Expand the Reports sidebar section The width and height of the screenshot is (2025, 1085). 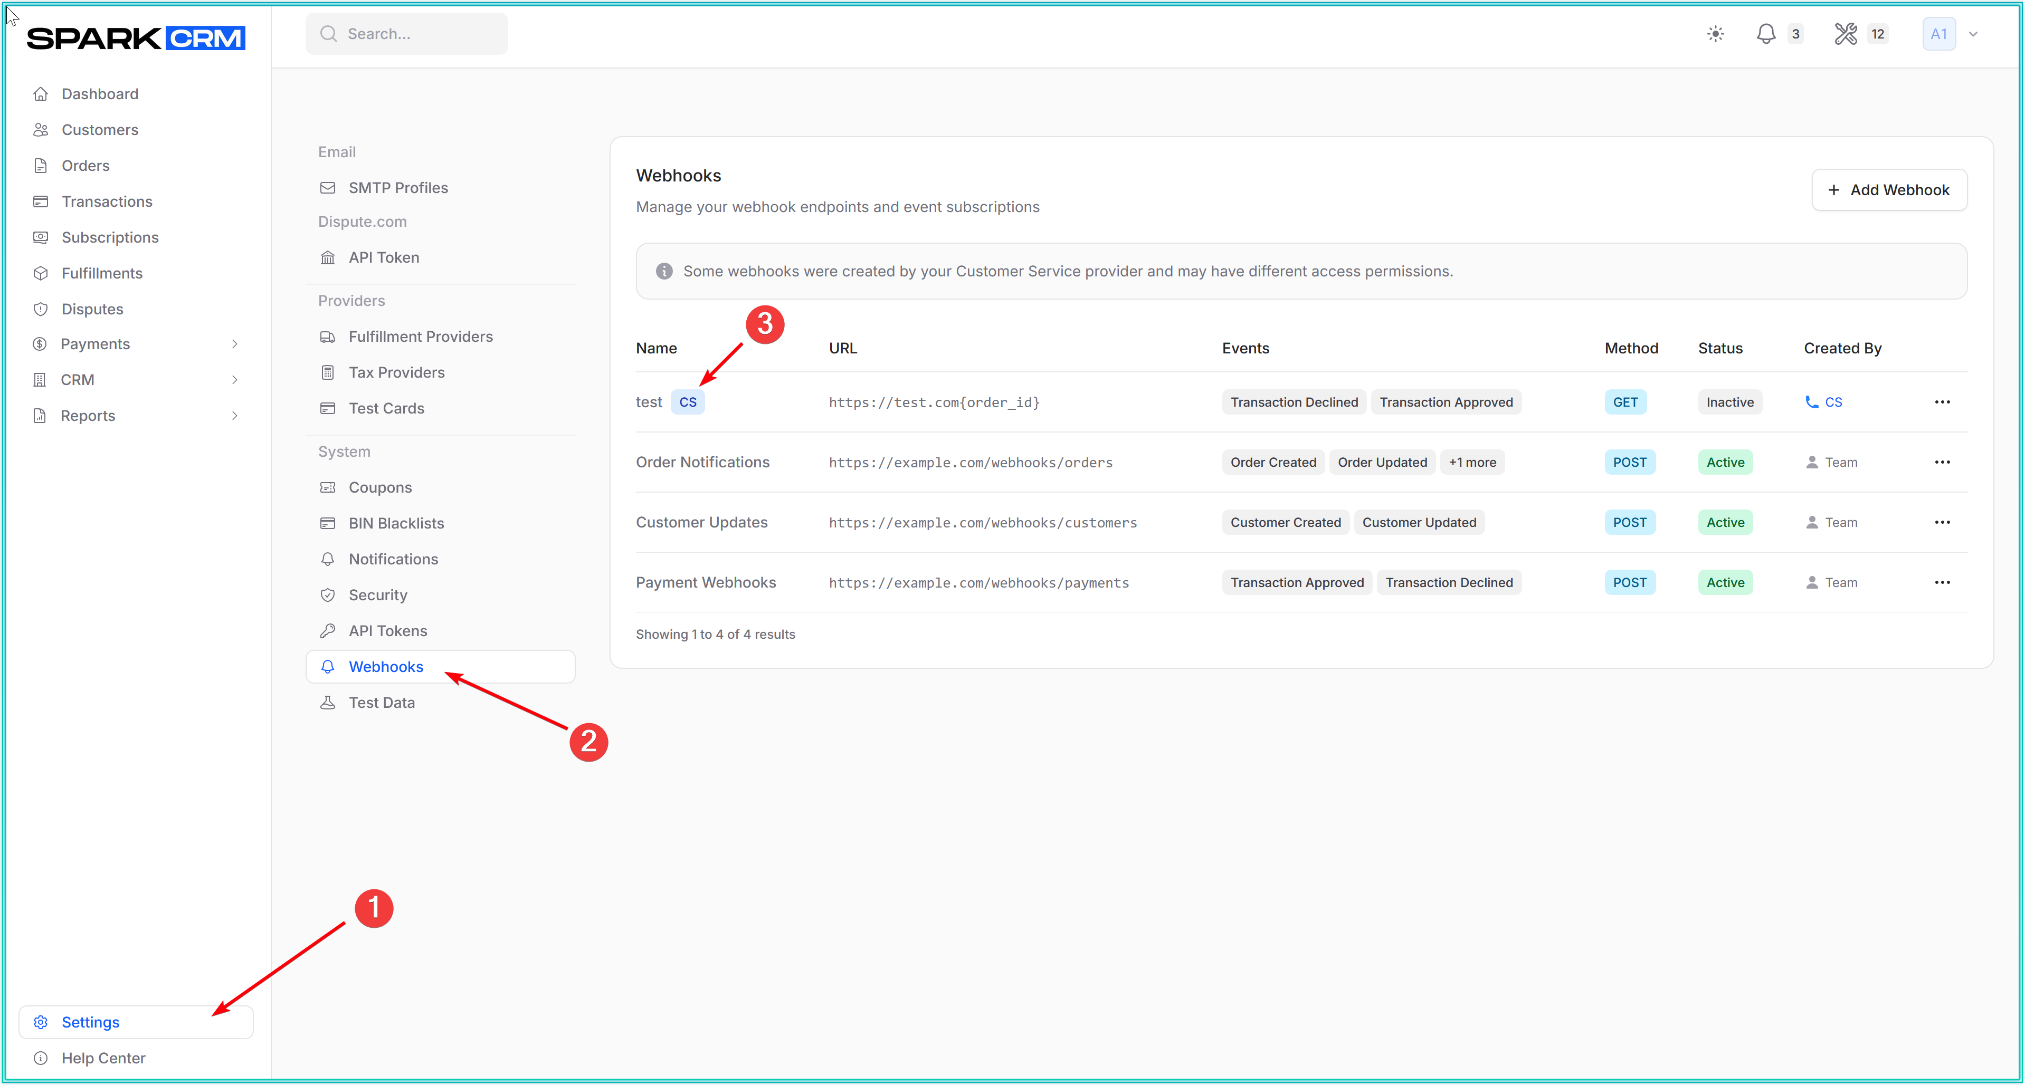(x=234, y=416)
